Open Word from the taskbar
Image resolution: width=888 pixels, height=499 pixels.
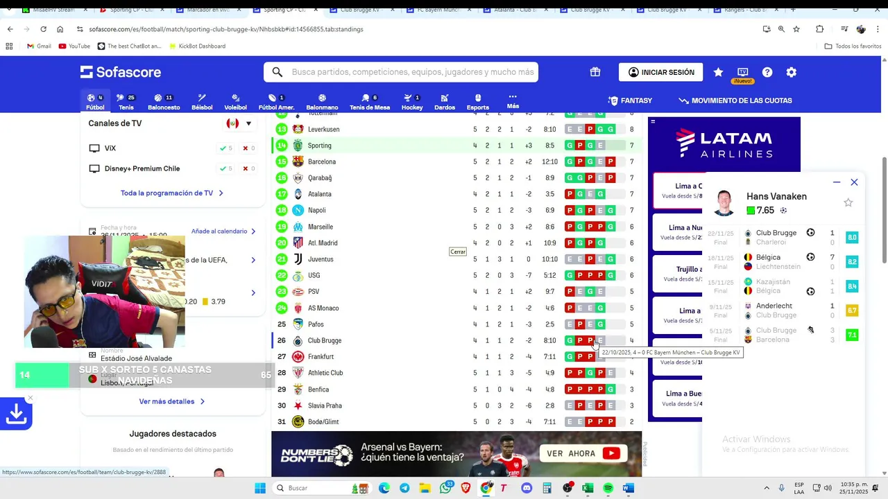629,488
